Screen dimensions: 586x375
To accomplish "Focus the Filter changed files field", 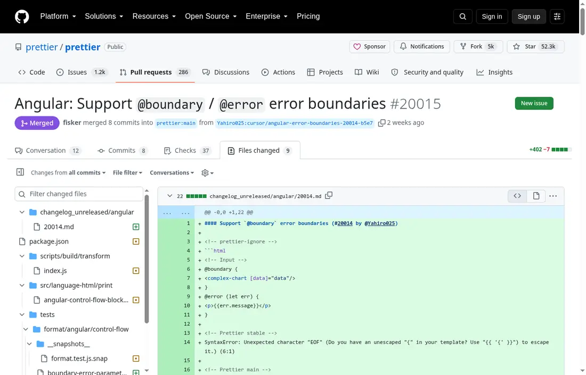I will [79, 194].
